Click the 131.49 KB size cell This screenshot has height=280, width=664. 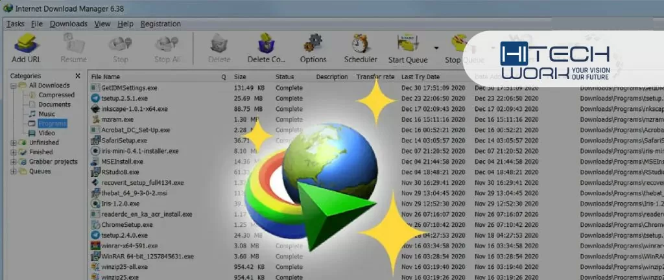pyautogui.click(x=249, y=88)
